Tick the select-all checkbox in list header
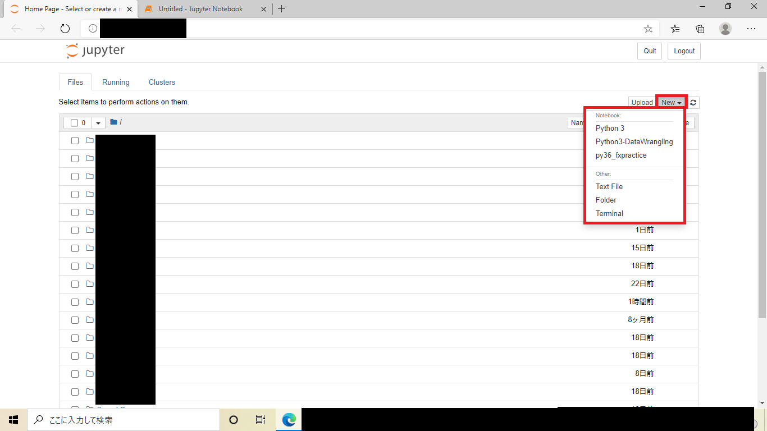Screen dimensions: 767x431 75,123
